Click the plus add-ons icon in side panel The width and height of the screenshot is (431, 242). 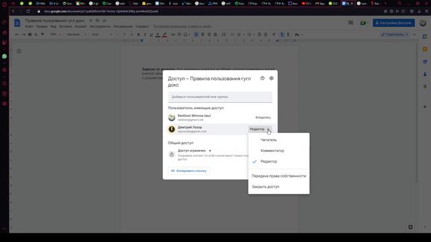point(425,107)
